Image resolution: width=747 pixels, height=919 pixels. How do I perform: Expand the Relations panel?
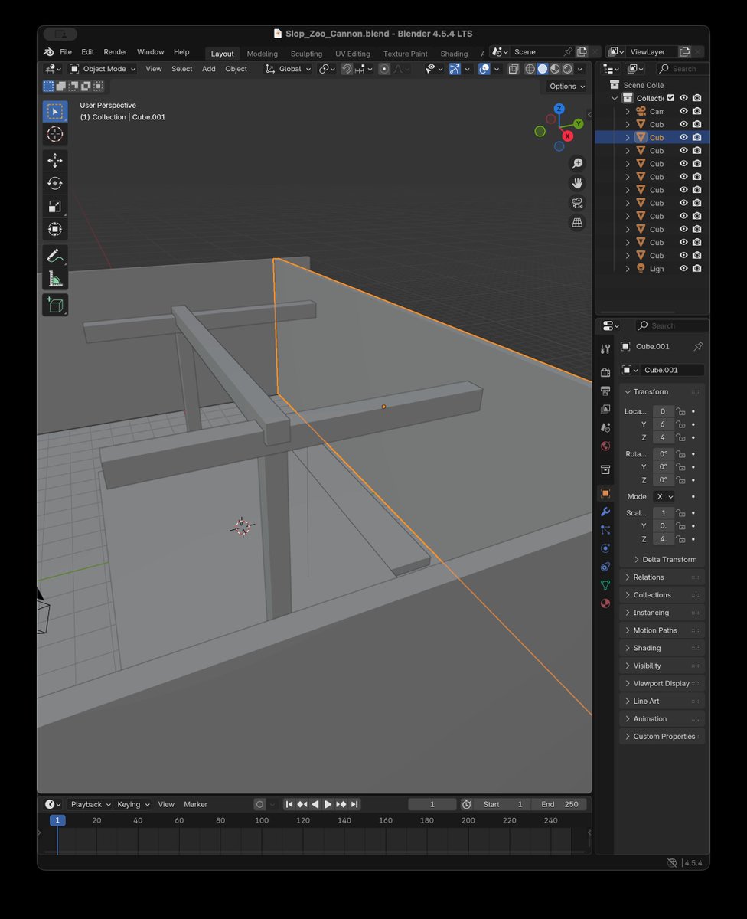662,577
